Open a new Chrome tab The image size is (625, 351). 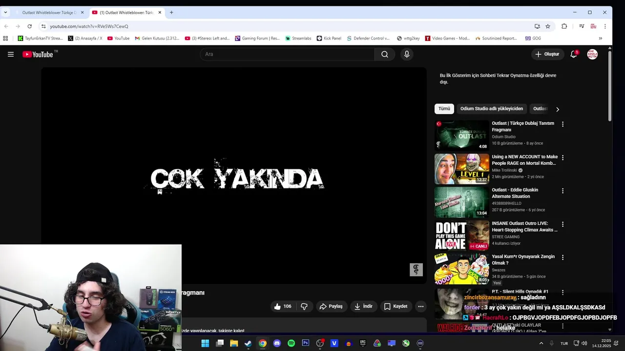pyautogui.click(x=171, y=12)
